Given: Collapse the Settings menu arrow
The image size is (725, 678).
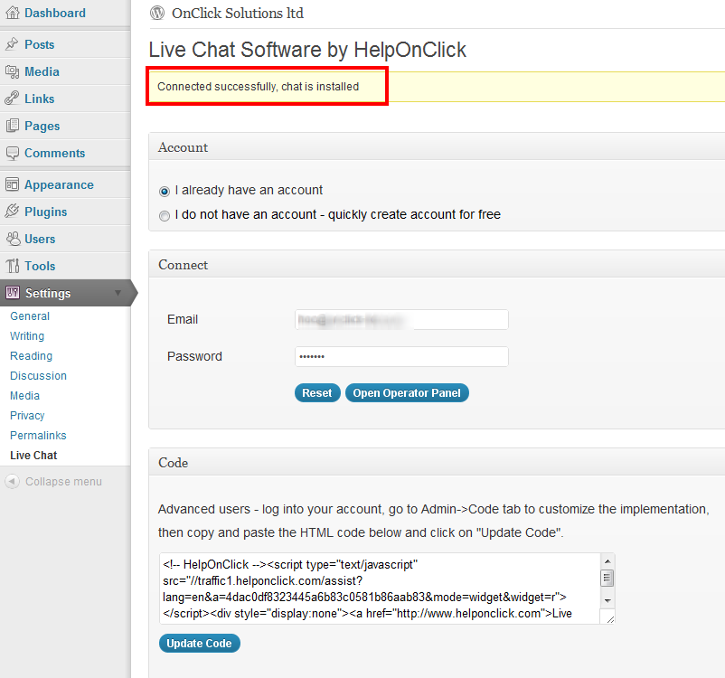Looking at the screenshot, I should pos(118,293).
